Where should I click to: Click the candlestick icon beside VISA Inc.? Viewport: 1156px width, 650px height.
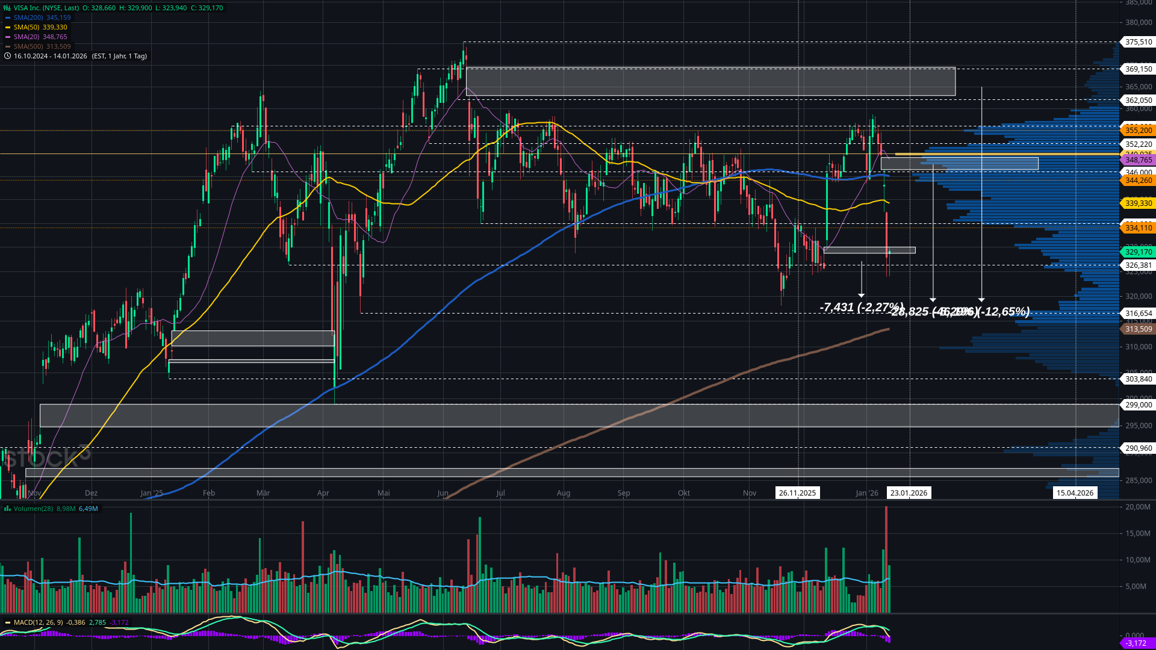(x=7, y=8)
